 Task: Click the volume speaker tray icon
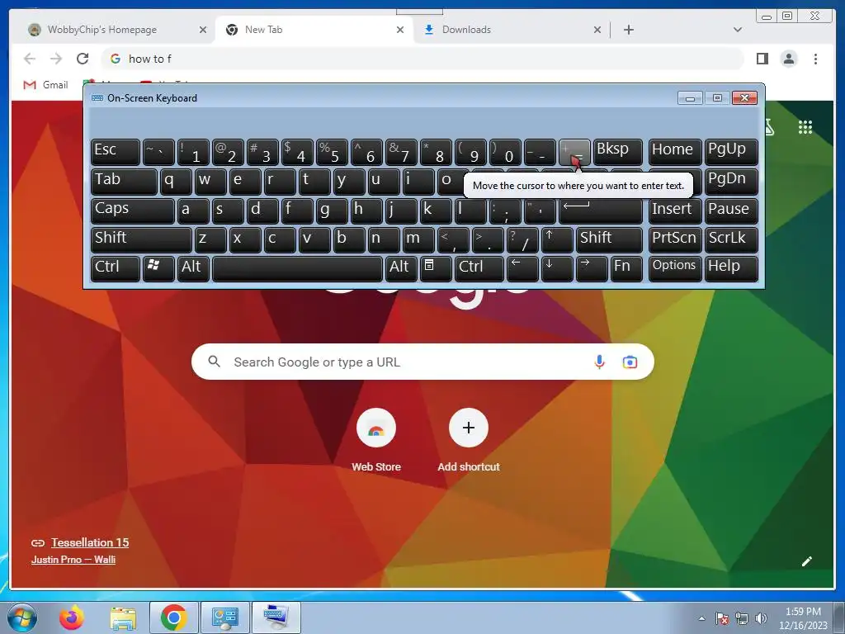(x=761, y=618)
